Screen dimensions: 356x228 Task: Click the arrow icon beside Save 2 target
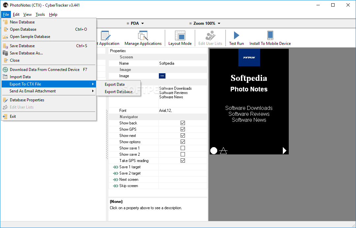pyautogui.click(x=116, y=174)
